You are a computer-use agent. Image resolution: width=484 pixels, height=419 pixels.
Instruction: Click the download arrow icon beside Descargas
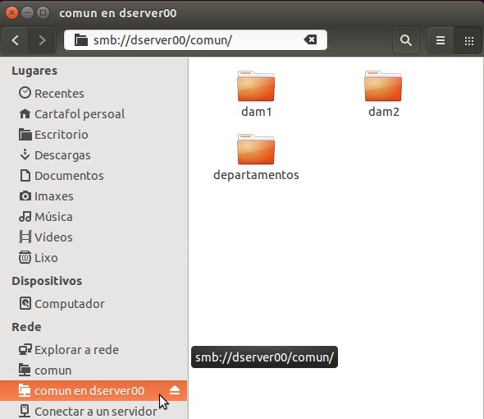pos(25,154)
